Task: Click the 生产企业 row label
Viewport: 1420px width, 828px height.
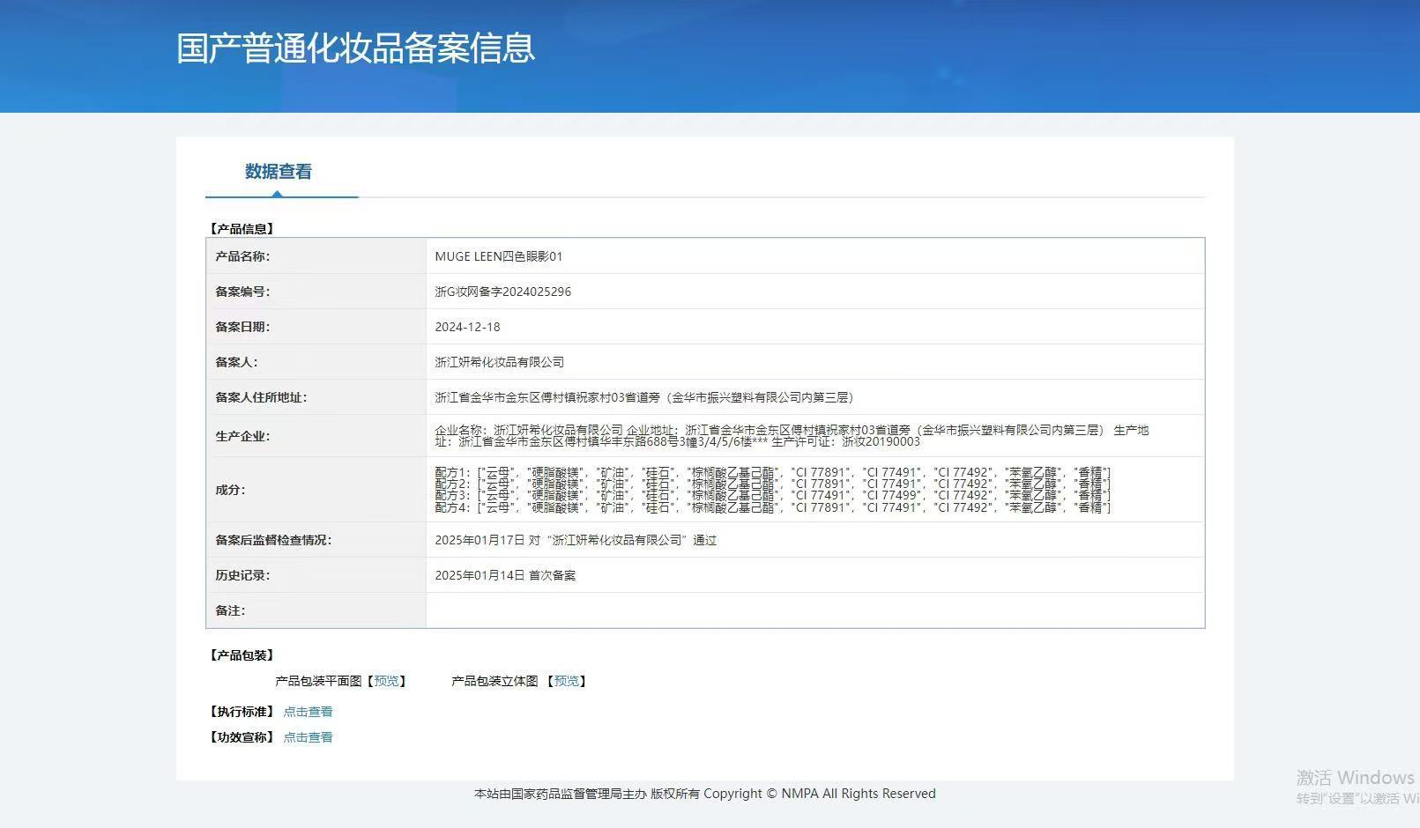Action: (x=242, y=436)
